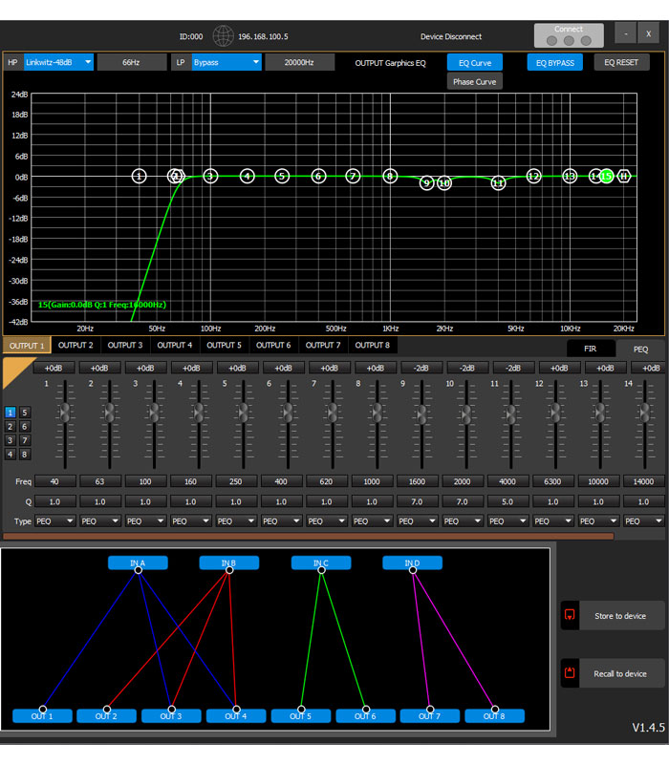Switch to the OUTPUT 3 tab
This screenshot has height=764, width=669.
[x=125, y=345]
